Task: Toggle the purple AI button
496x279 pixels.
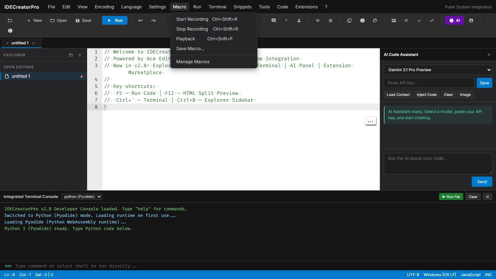Action: (455, 20)
